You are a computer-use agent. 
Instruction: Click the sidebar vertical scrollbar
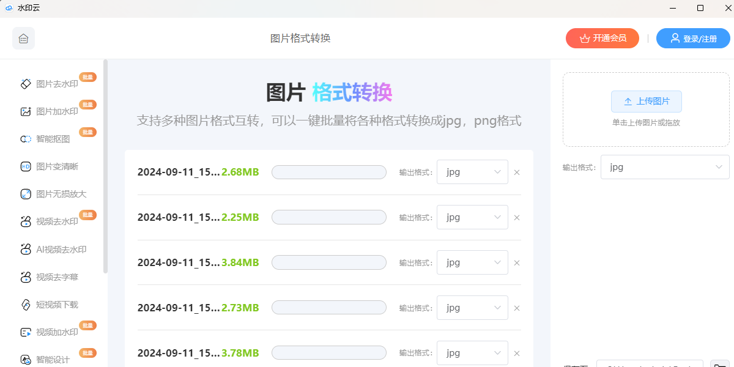click(106, 165)
